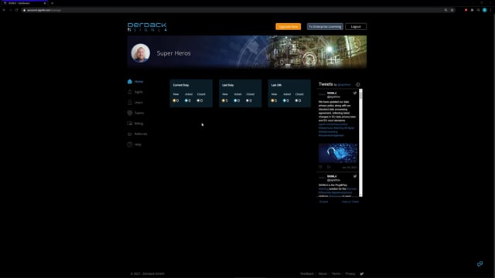Share the first tweet with share icon
Viewport: 495px width, 278px height.
[329, 167]
